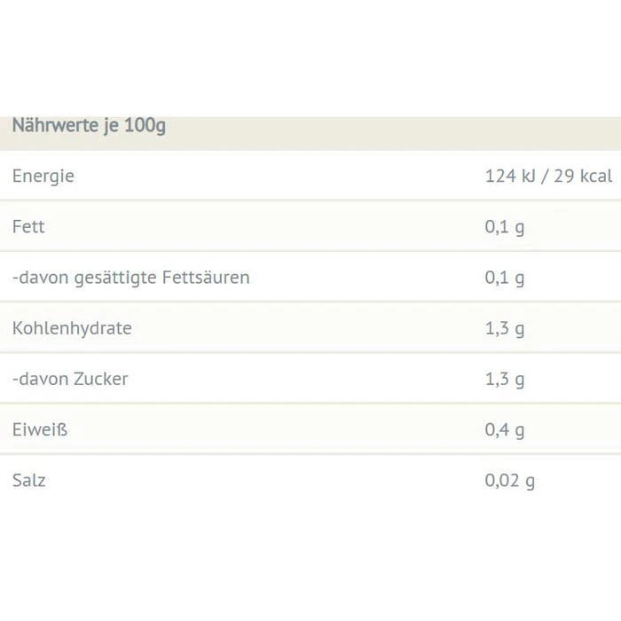This screenshot has width=621, height=621.
Task: Click the gesättigte Fettsäuren 0,1 g value
Action: [x=505, y=278]
